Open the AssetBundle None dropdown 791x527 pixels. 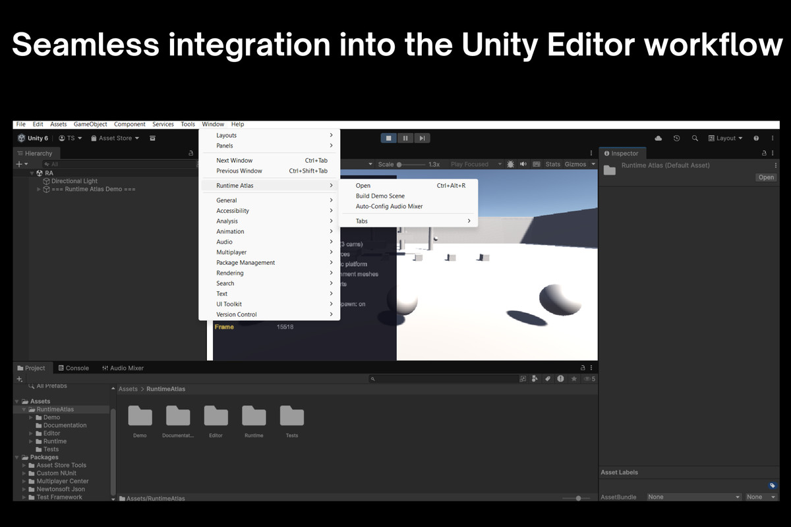pos(693,497)
